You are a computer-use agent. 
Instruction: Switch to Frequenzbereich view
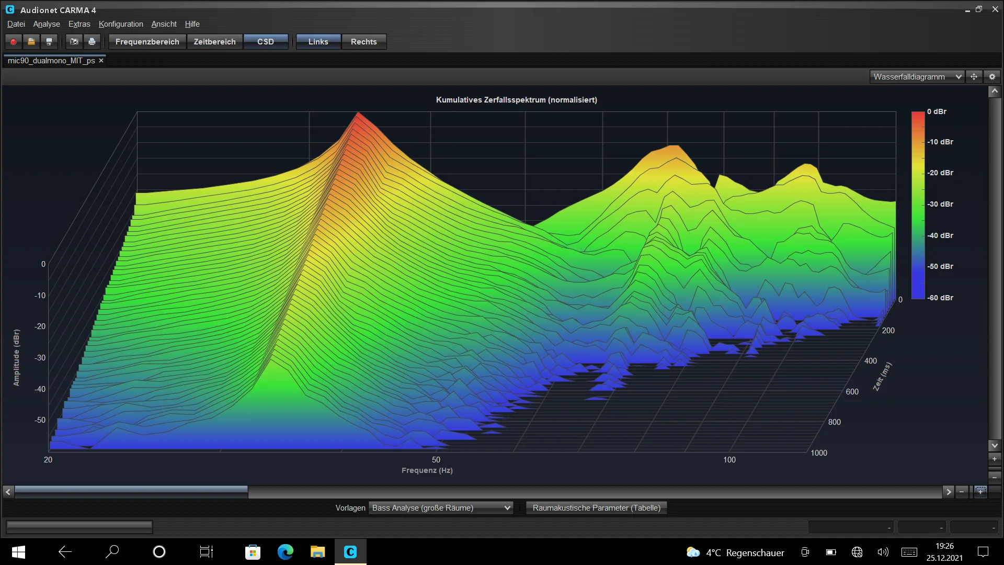coord(147,42)
